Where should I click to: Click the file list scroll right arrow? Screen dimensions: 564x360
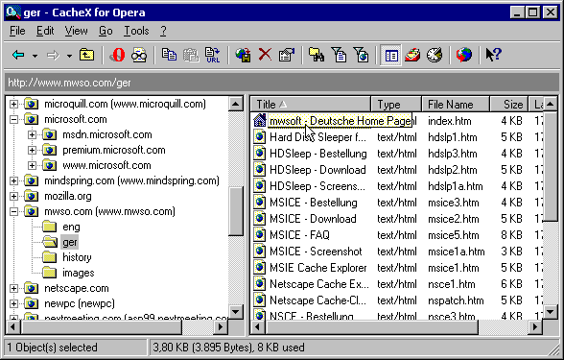tap(535, 326)
